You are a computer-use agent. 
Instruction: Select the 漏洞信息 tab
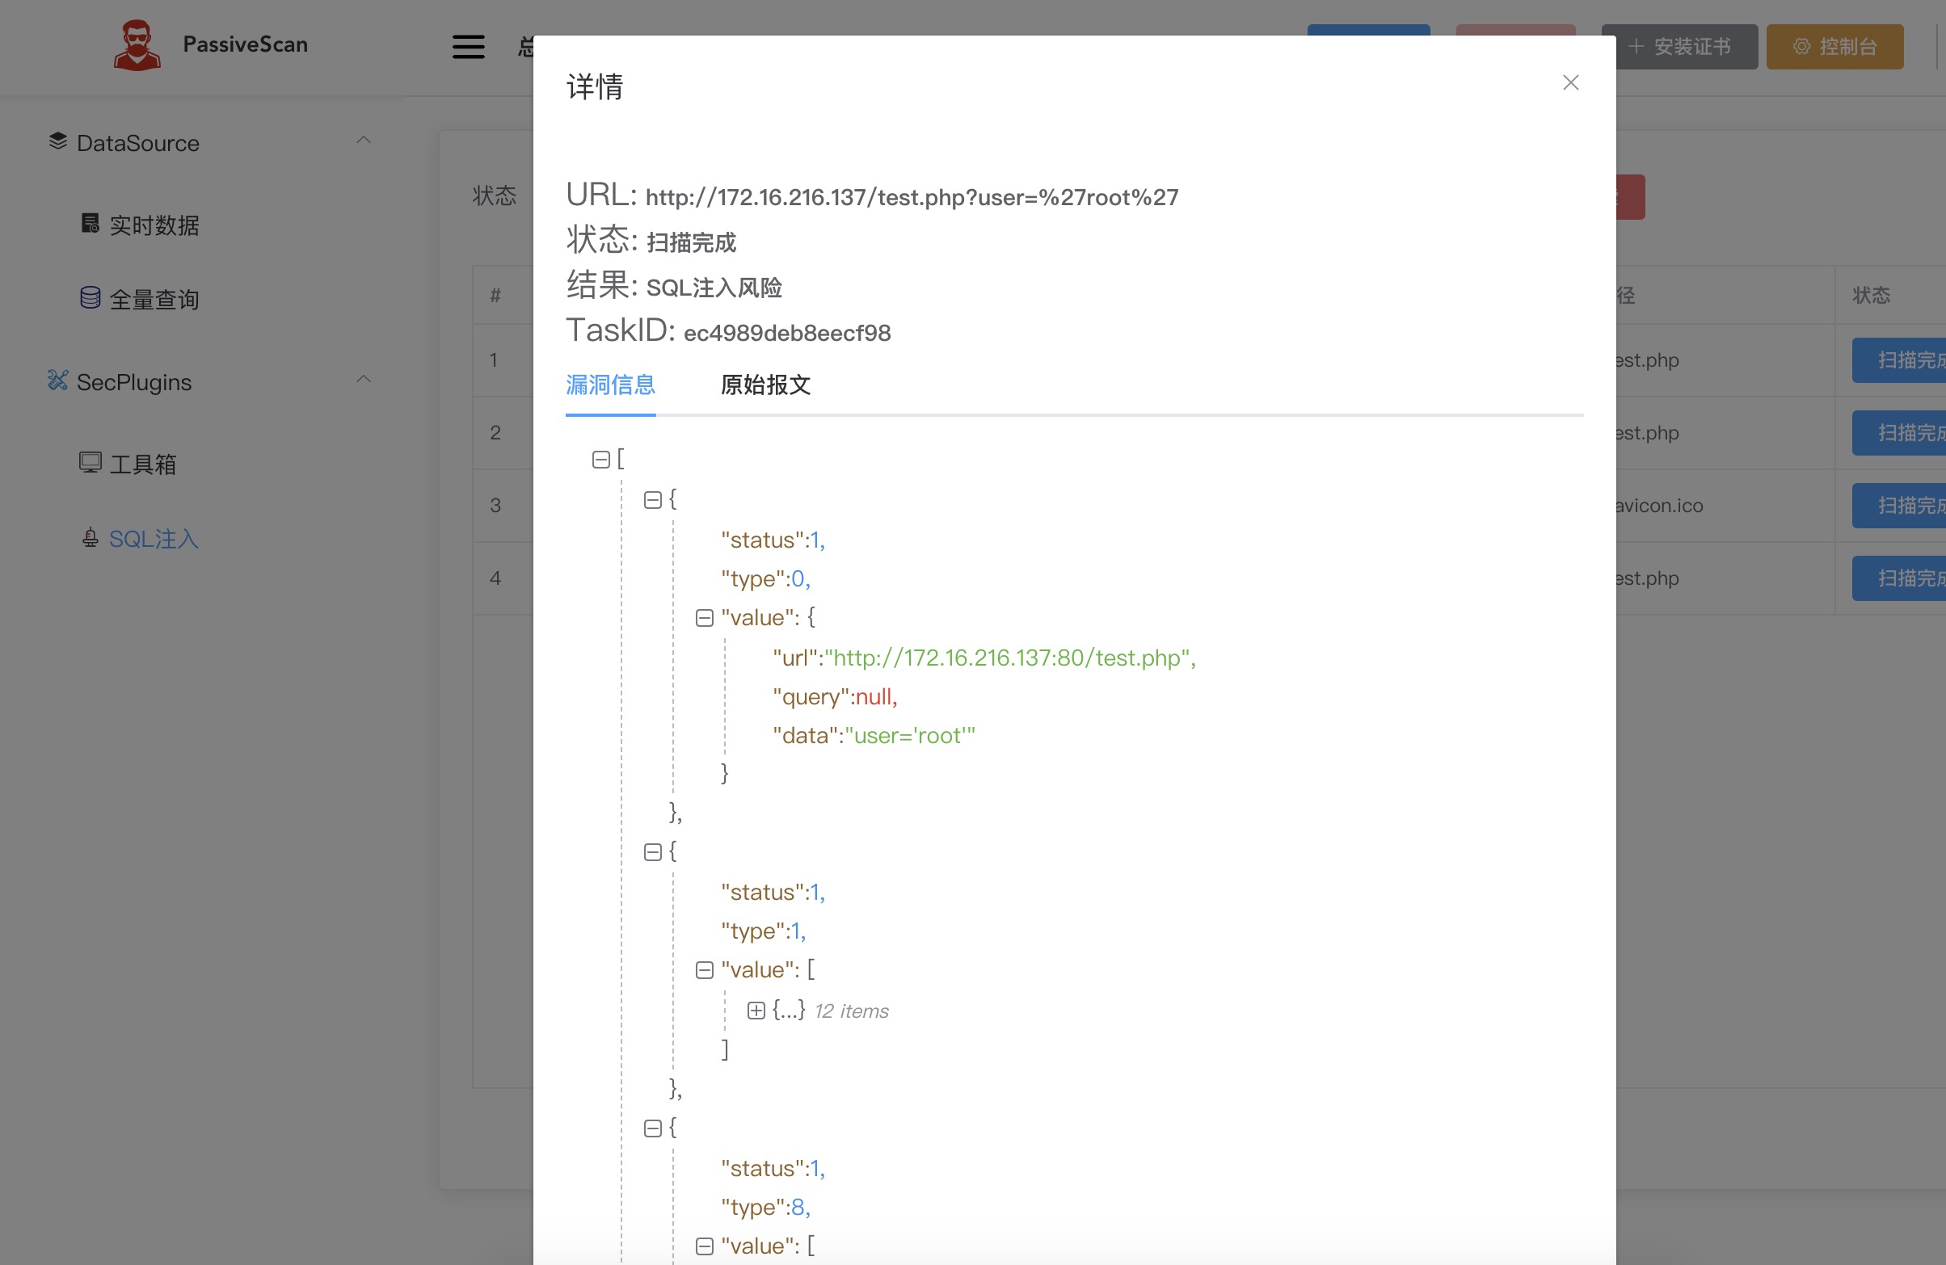[610, 385]
